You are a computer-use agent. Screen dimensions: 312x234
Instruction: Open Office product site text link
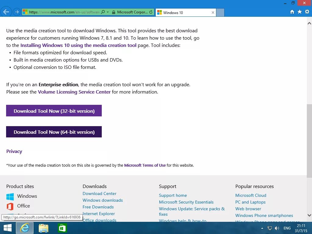point(23,206)
